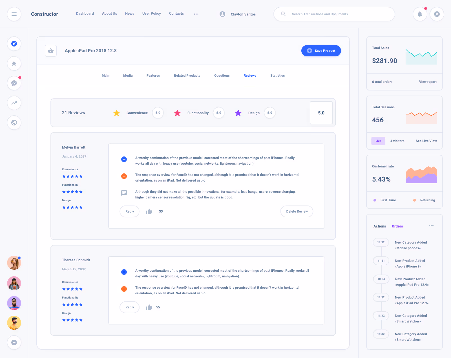Open the compass explore icon in sidebar
Image resolution: width=451 pixels, height=358 pixels.
coord(14,44)
